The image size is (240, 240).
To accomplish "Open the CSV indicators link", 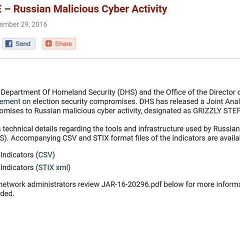I will (45, 155).
